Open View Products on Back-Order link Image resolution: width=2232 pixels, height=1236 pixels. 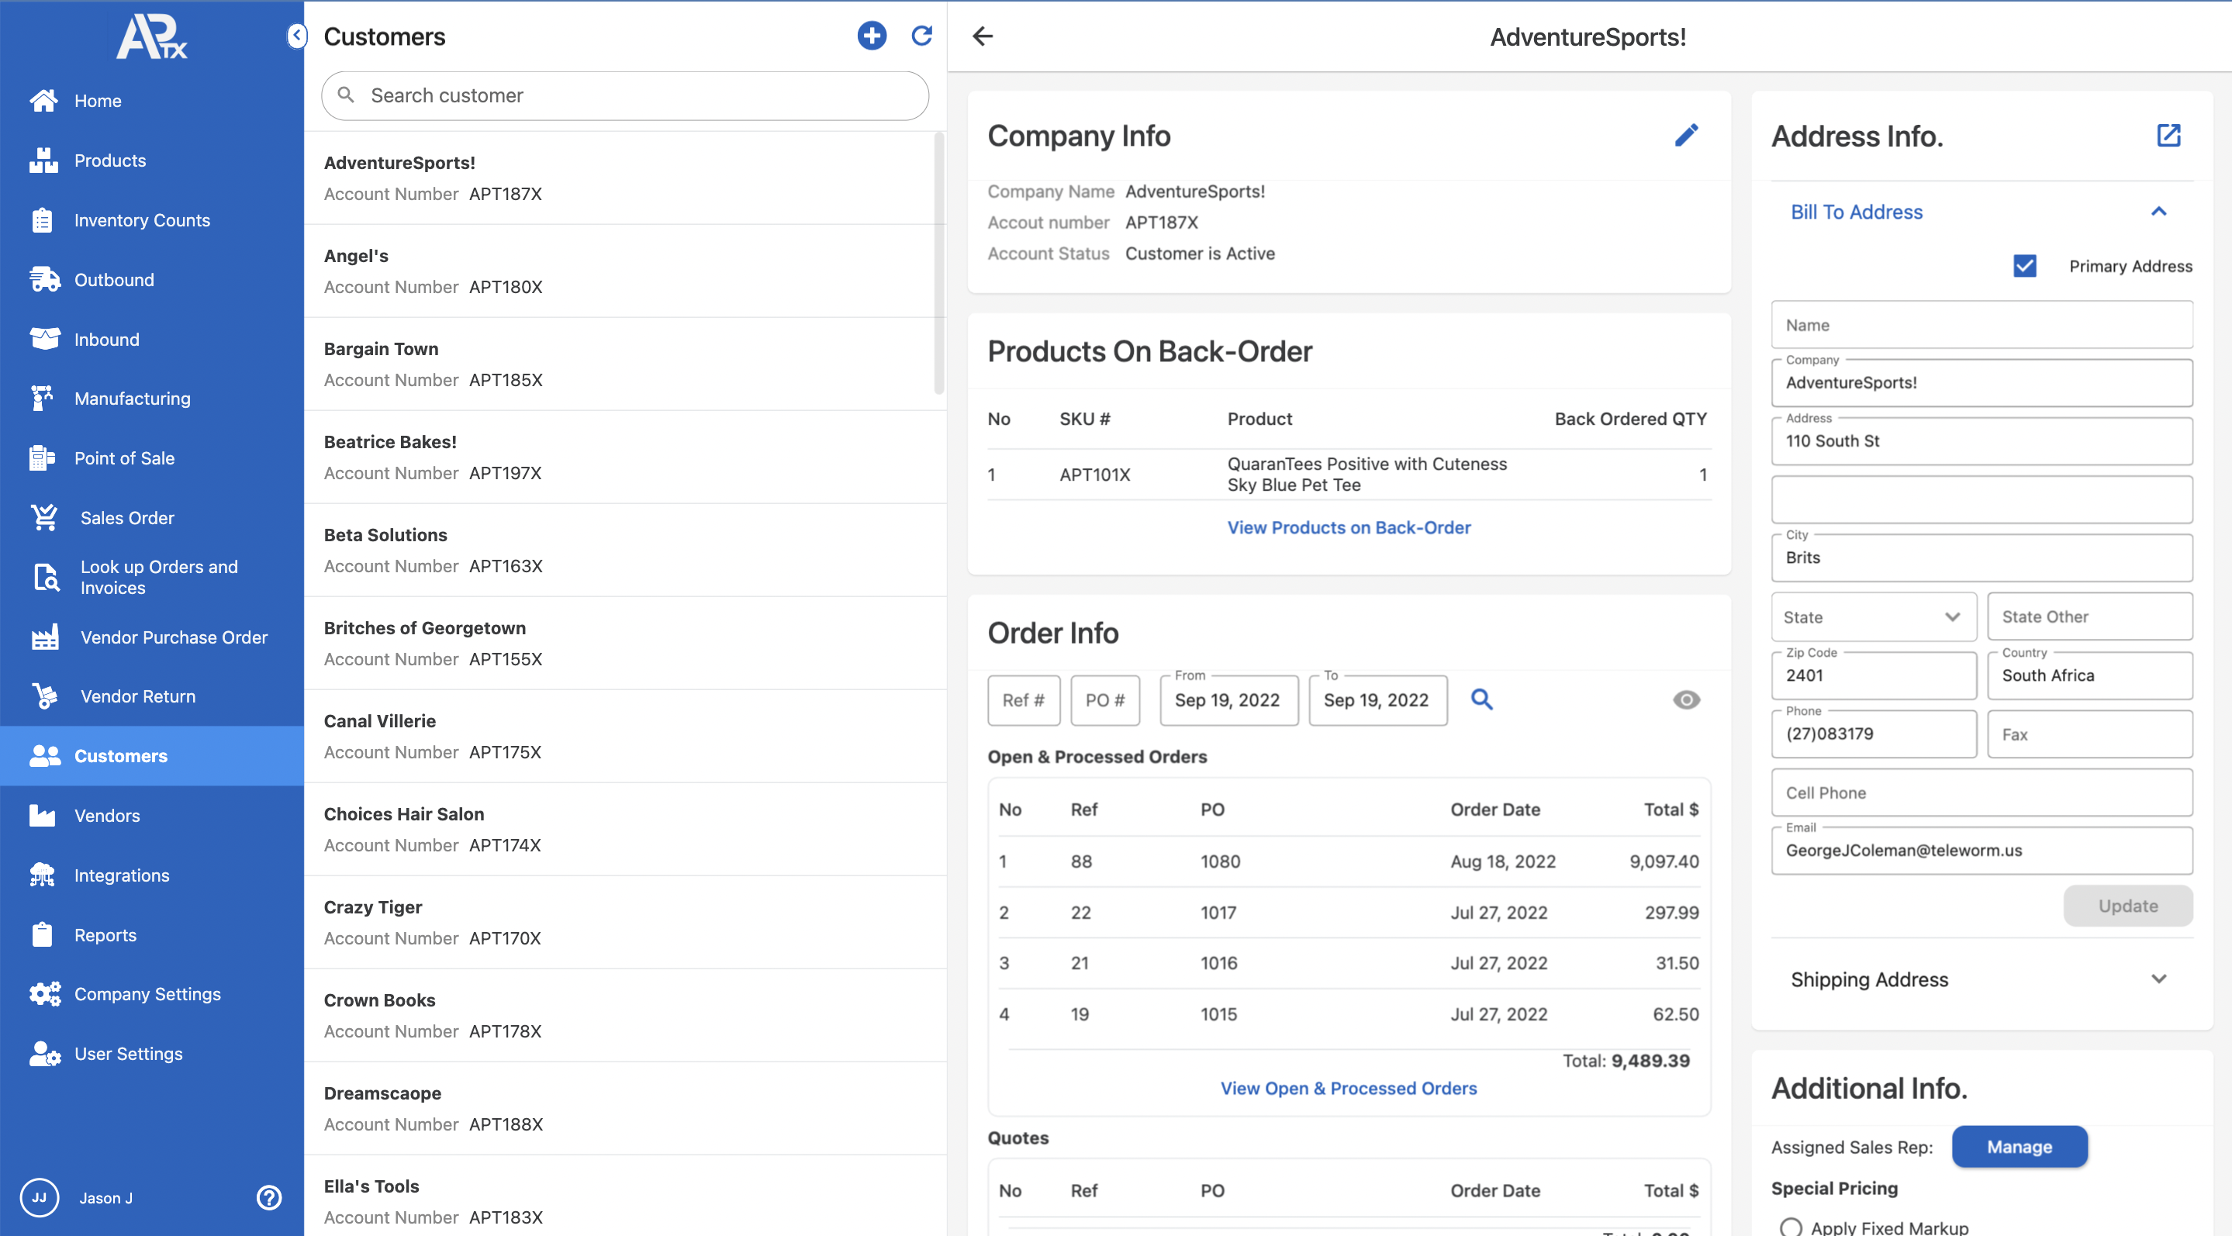click(1348, 527)
